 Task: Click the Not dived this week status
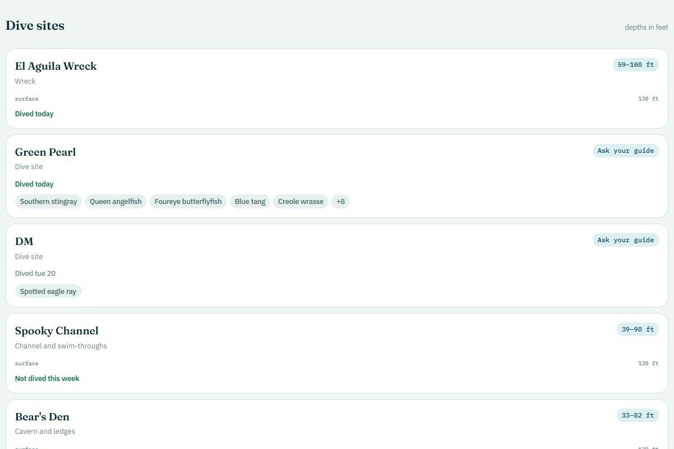47,378
